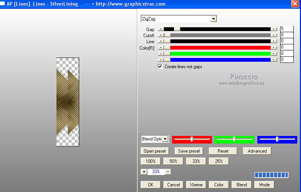Click the green color slider left arrow
The image size is (301, 192).
coord(161,54)
